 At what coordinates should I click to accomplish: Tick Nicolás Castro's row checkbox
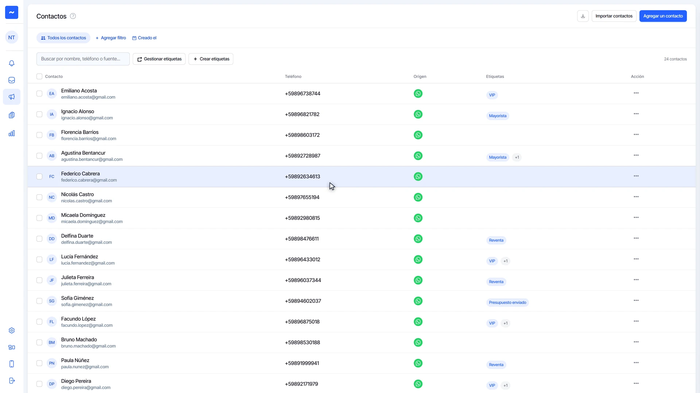(39, 197)
